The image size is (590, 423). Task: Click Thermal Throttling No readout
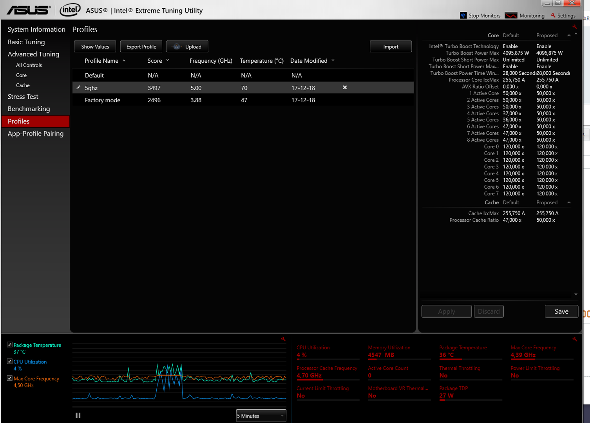click(x=471, y=372)
